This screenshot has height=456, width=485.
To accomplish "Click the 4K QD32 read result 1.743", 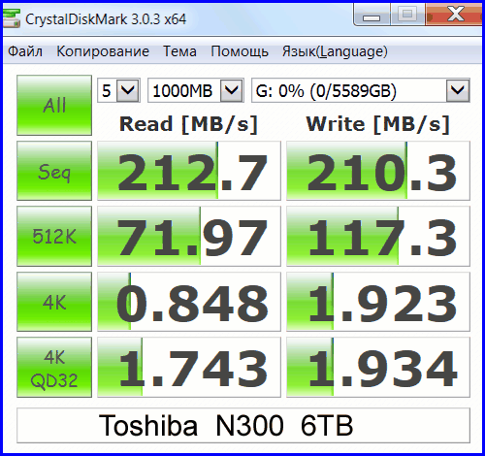I will [x=189, y=367].
